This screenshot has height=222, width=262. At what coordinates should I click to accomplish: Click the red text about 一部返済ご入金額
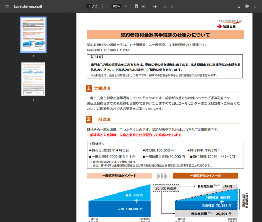135,135
